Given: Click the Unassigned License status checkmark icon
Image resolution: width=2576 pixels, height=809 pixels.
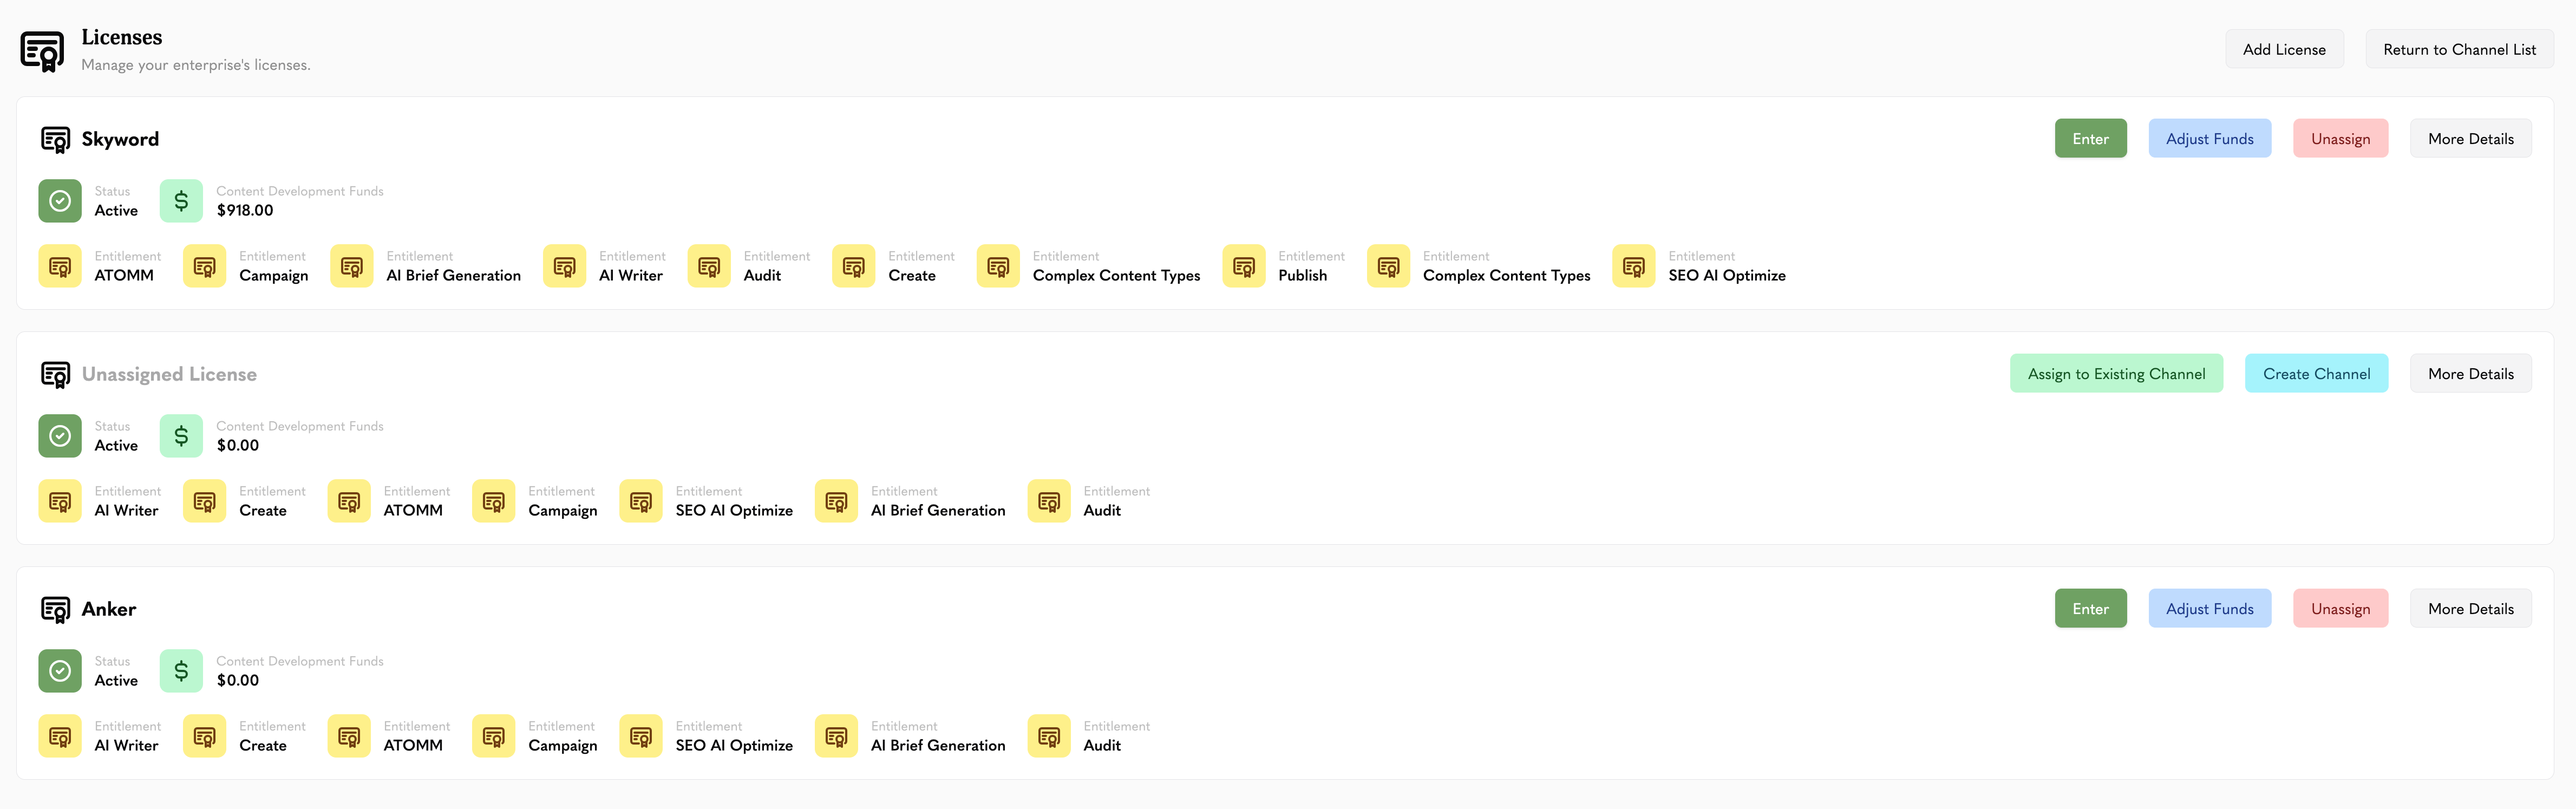Looking at the screenshot, I should pyautogui.click(x=60, y=436).
